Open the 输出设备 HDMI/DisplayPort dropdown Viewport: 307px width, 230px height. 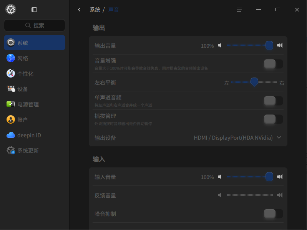237,138
